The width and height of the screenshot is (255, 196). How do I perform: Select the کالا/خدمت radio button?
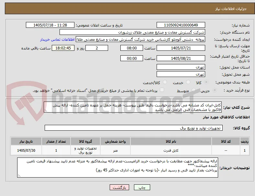(165, 82)
